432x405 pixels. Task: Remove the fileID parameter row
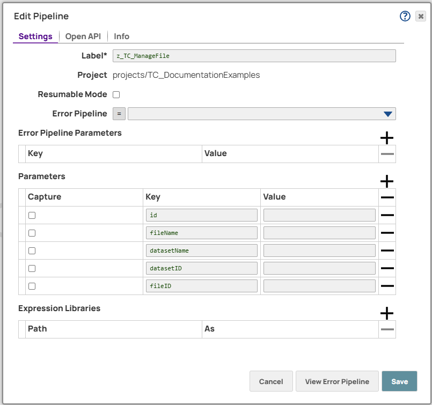point(387,286)
